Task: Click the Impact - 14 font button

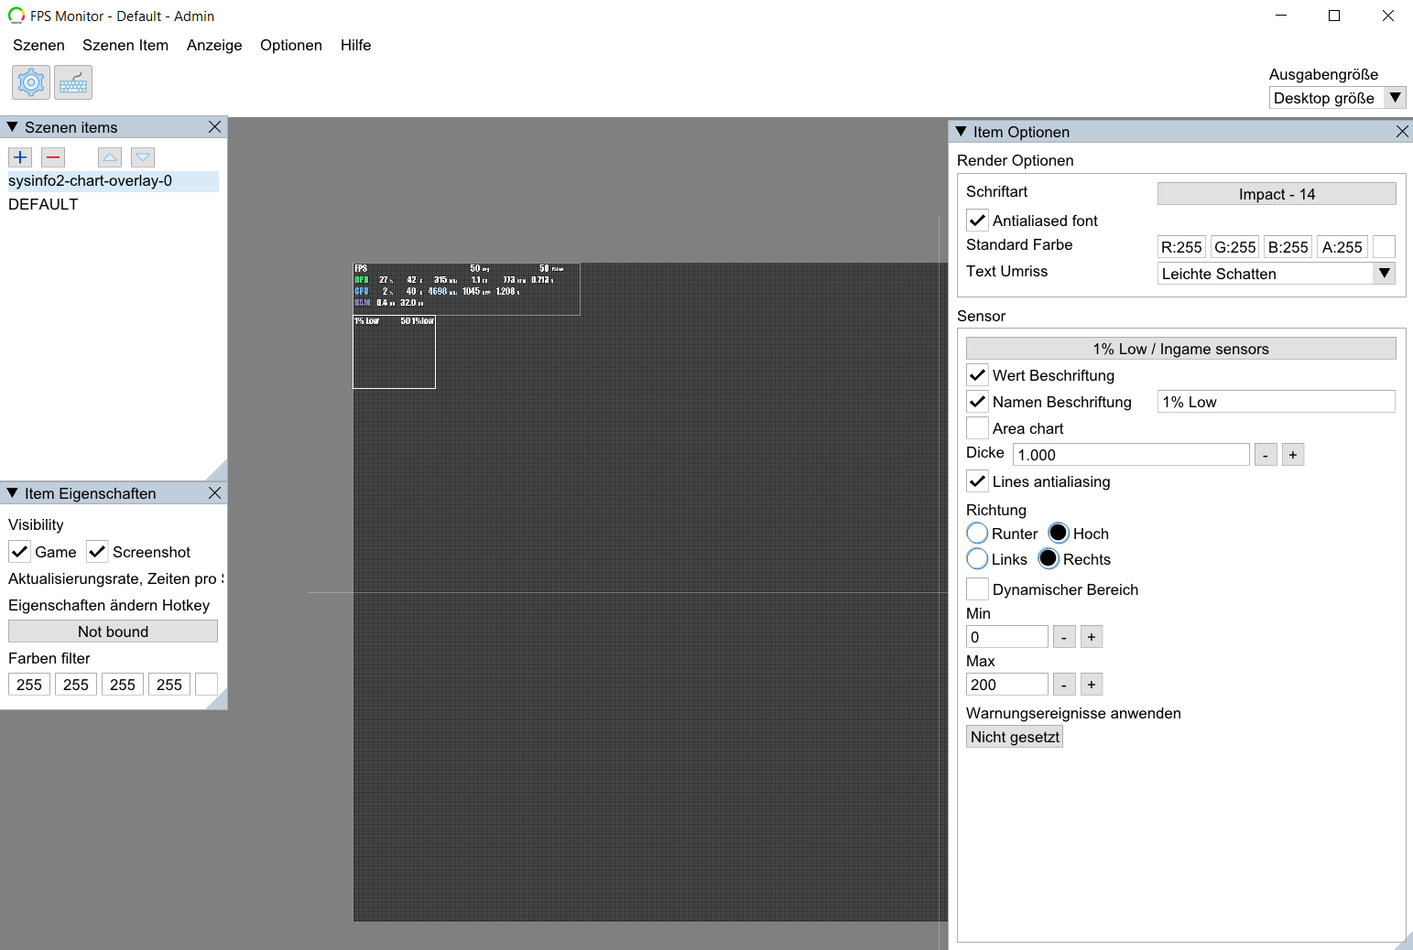Action: pyautogui.click(x=1277, y=194)
